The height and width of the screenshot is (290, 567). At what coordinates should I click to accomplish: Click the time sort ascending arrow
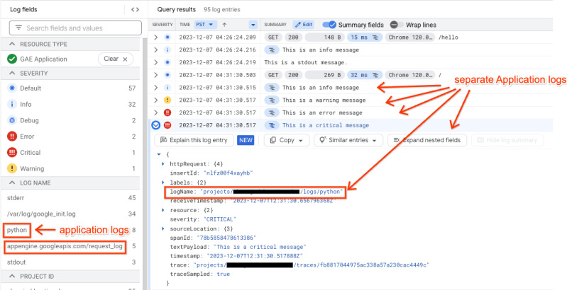[x=224, y=25]
